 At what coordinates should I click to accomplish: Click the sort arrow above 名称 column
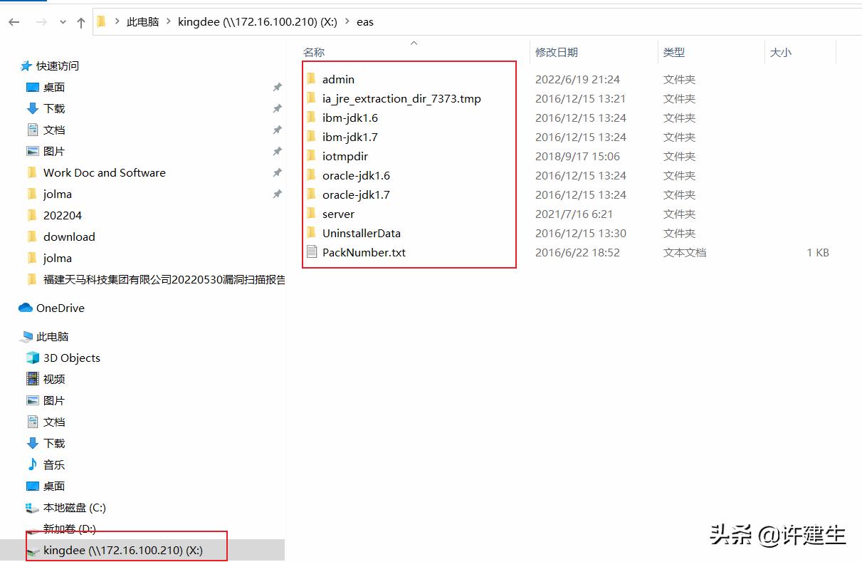pos(414,43)
